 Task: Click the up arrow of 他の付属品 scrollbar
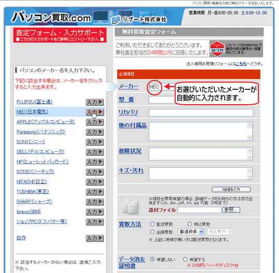(250, 125)
